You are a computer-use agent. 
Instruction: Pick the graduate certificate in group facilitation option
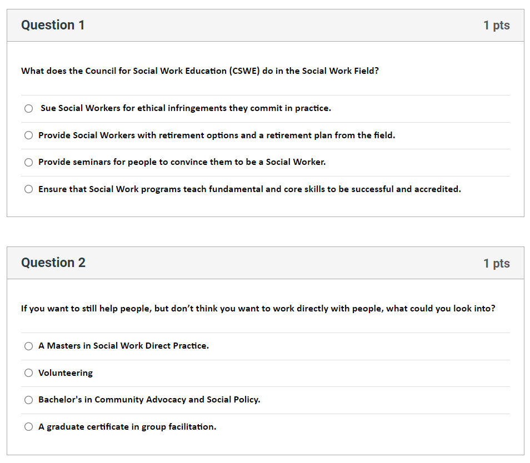click(29, 427)
